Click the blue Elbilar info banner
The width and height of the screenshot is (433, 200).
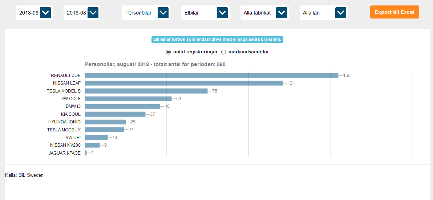217,40
